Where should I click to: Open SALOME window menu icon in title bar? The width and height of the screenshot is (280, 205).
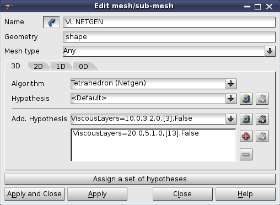(8, 7)
